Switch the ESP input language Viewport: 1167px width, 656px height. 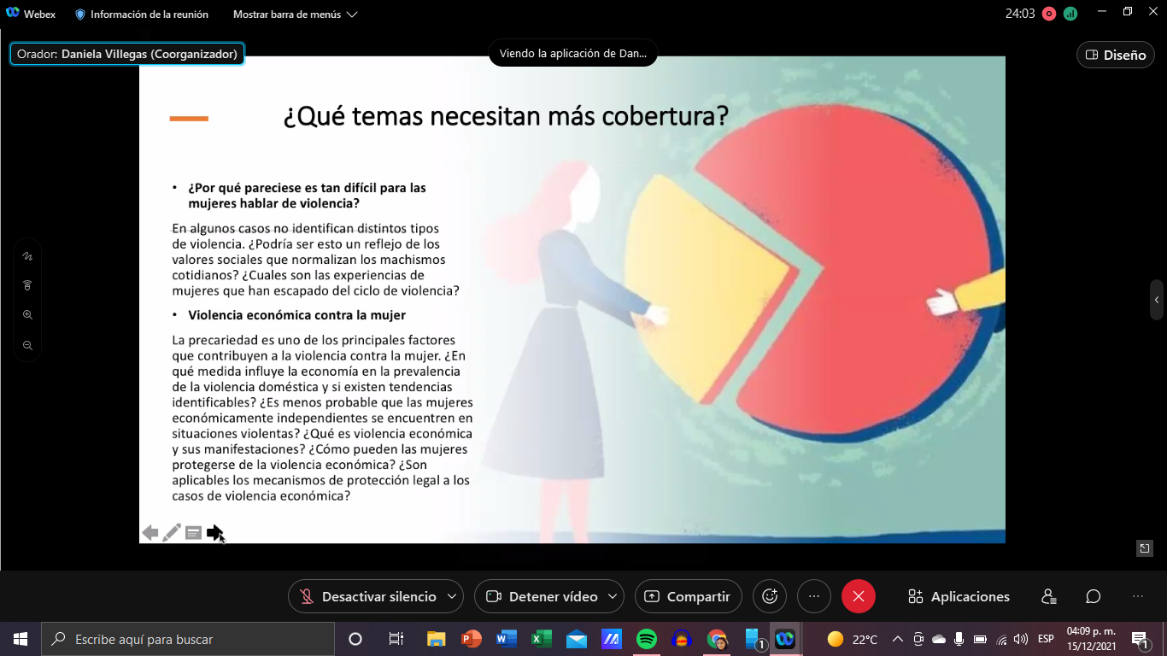coord(1046,639)
